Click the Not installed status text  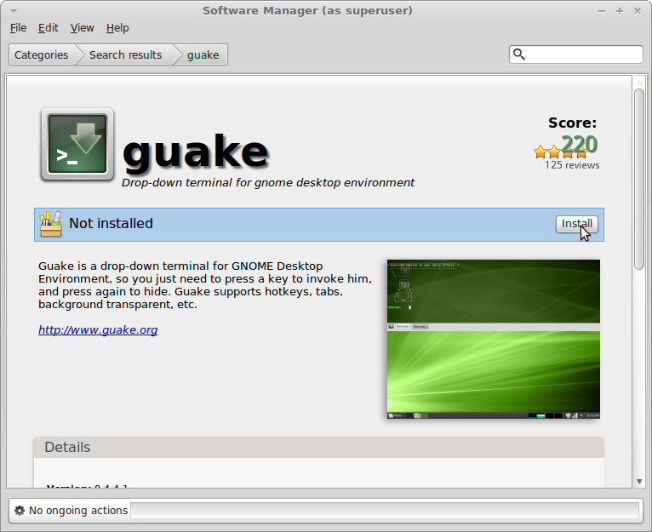coord(111,224)
